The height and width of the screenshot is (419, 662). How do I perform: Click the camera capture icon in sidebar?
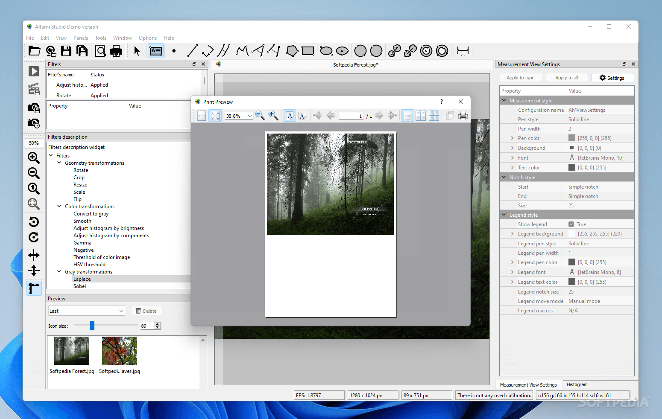coord(34,108)
